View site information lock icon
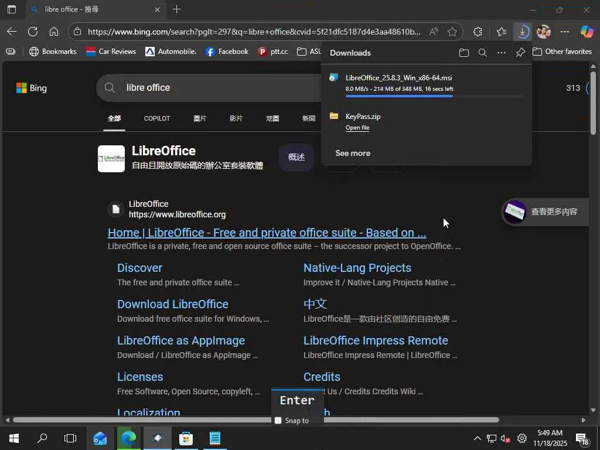This screenshot has height=450, width=600. click(77, 32)
